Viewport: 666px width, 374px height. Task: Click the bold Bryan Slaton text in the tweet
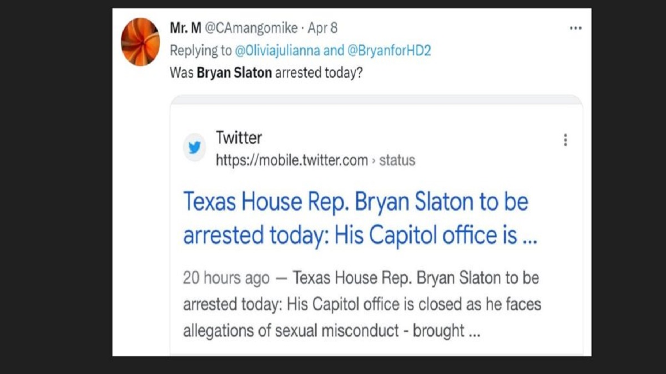point(234,73)
